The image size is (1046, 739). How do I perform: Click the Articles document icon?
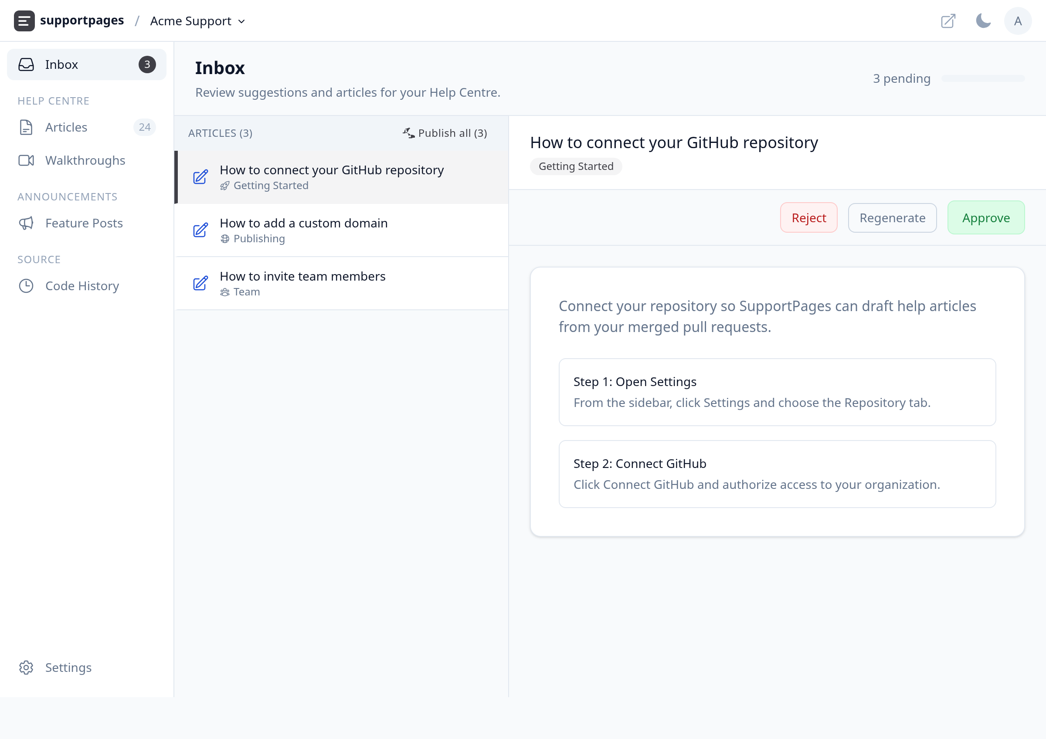pyautogui.click(x=26, y=127)
